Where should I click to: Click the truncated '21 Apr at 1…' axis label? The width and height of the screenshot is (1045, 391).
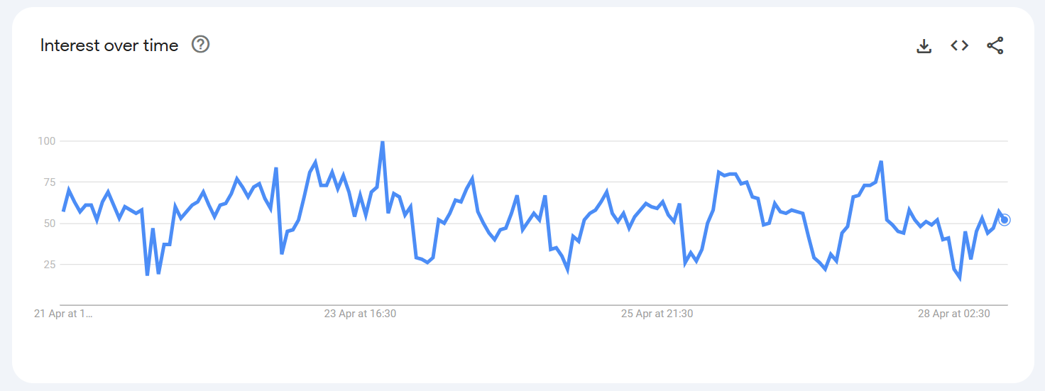click(x=63, y=314)
